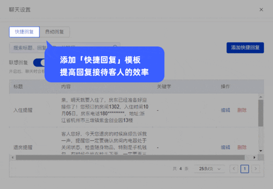Click the 入住提醒 title cell
This screenshot has width=273, height=189.
[x=23, y=110]
